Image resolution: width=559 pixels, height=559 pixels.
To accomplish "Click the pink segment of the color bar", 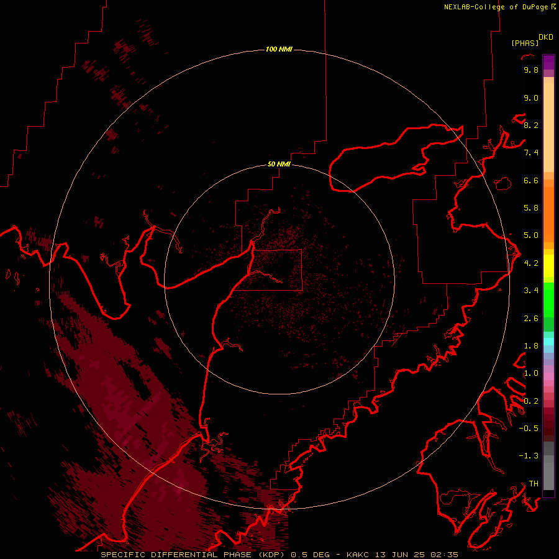I will pyautogui.click(x=548, y=376).
